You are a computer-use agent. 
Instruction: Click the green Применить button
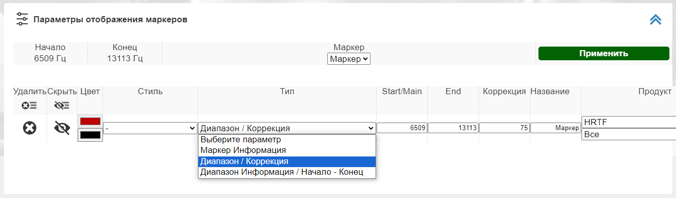[604, 53]
